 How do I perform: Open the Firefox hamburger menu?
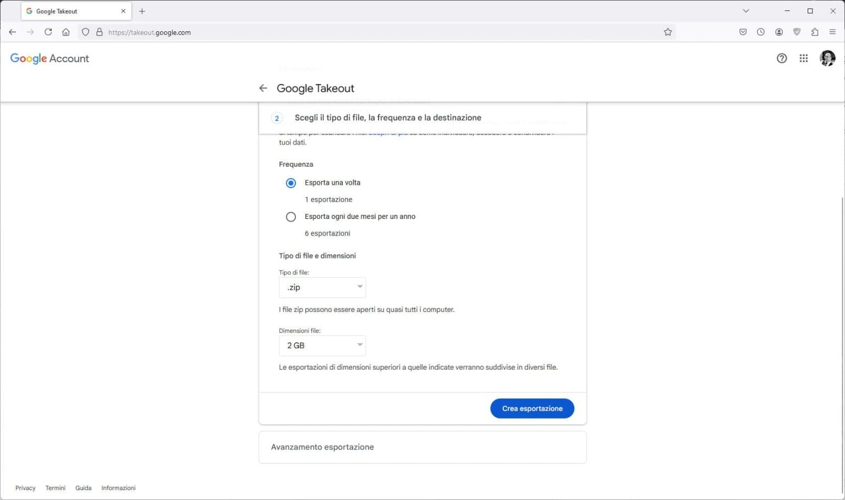(832, 32)
